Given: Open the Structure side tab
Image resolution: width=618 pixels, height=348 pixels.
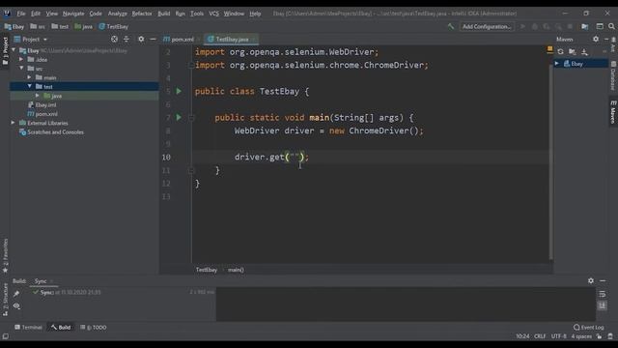Looking at the screenshot, I should 5,300.
